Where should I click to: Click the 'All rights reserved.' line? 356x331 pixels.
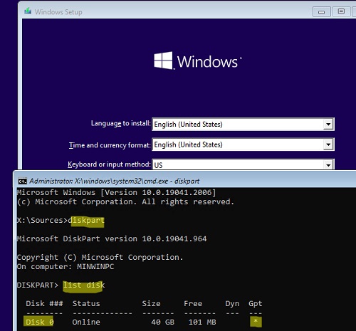pos(188,201)
